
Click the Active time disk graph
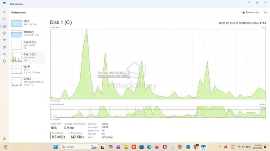click(x=158, y=64)
